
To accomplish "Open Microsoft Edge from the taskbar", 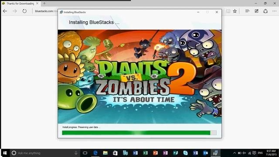I will pyautogui.click(x=95, y=153).
